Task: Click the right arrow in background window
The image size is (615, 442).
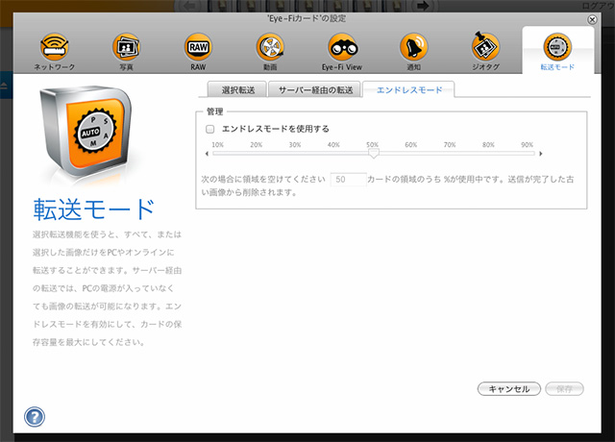Action: click(423, 6)
